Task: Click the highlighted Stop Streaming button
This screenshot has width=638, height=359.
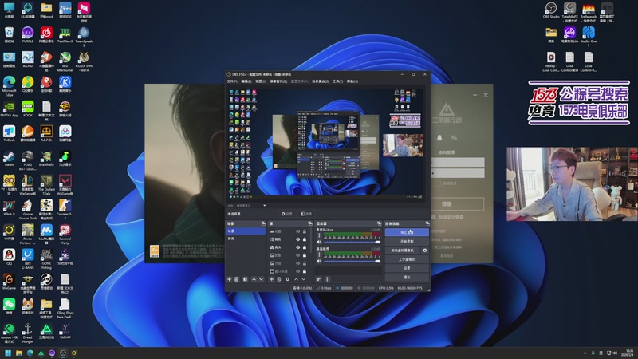Action: (x=407, y=232)
